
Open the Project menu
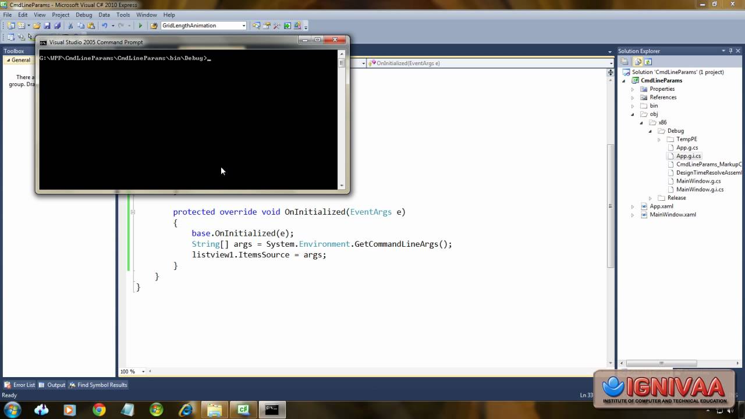[61, 15]
